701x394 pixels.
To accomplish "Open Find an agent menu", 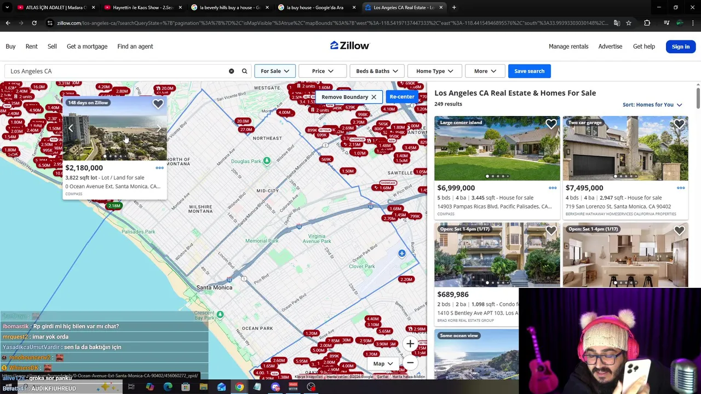I will 135,47.
